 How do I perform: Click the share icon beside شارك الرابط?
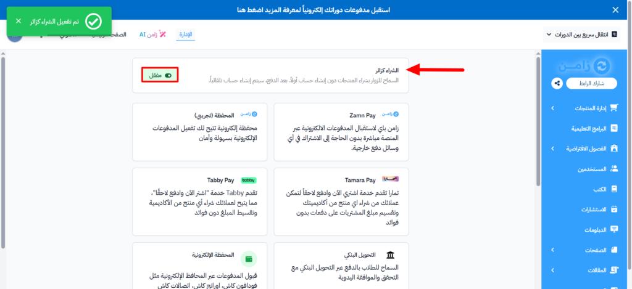pos(557,83)
